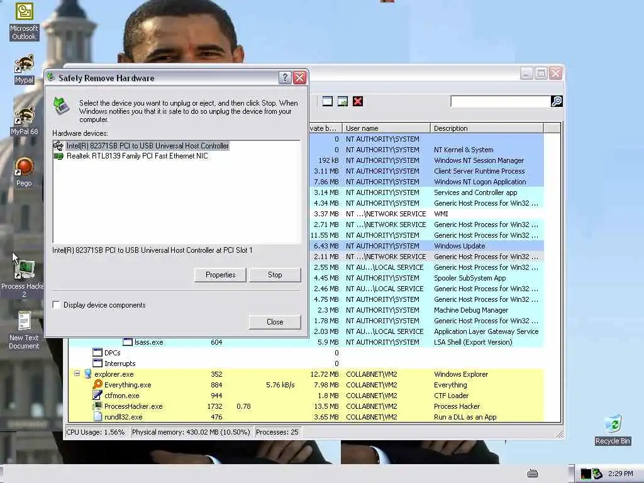Select the MyPal 68 desktop shortcut

pyautogui.click(x=24, y=121)
